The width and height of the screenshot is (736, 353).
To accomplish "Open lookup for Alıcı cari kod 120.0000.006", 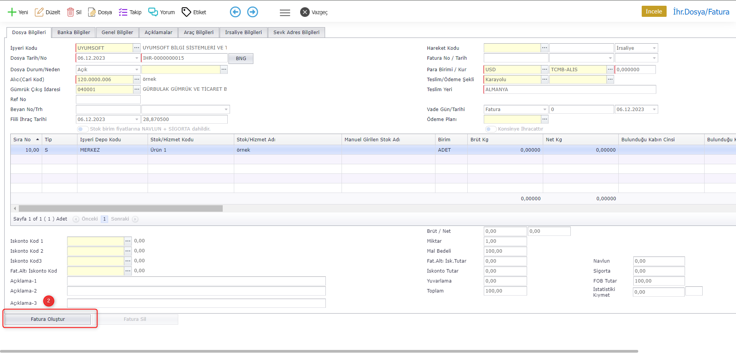I will point(137,79).
